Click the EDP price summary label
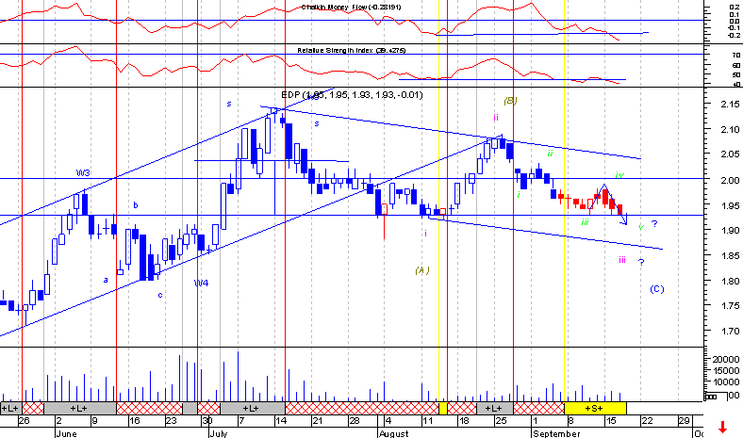This screenshot has width=743, height=438. [352, 95]
